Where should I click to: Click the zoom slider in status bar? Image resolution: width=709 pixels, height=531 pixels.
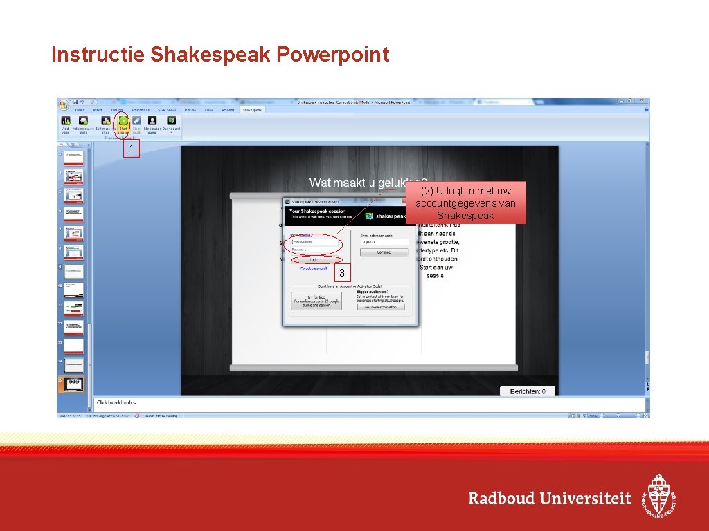618,416
